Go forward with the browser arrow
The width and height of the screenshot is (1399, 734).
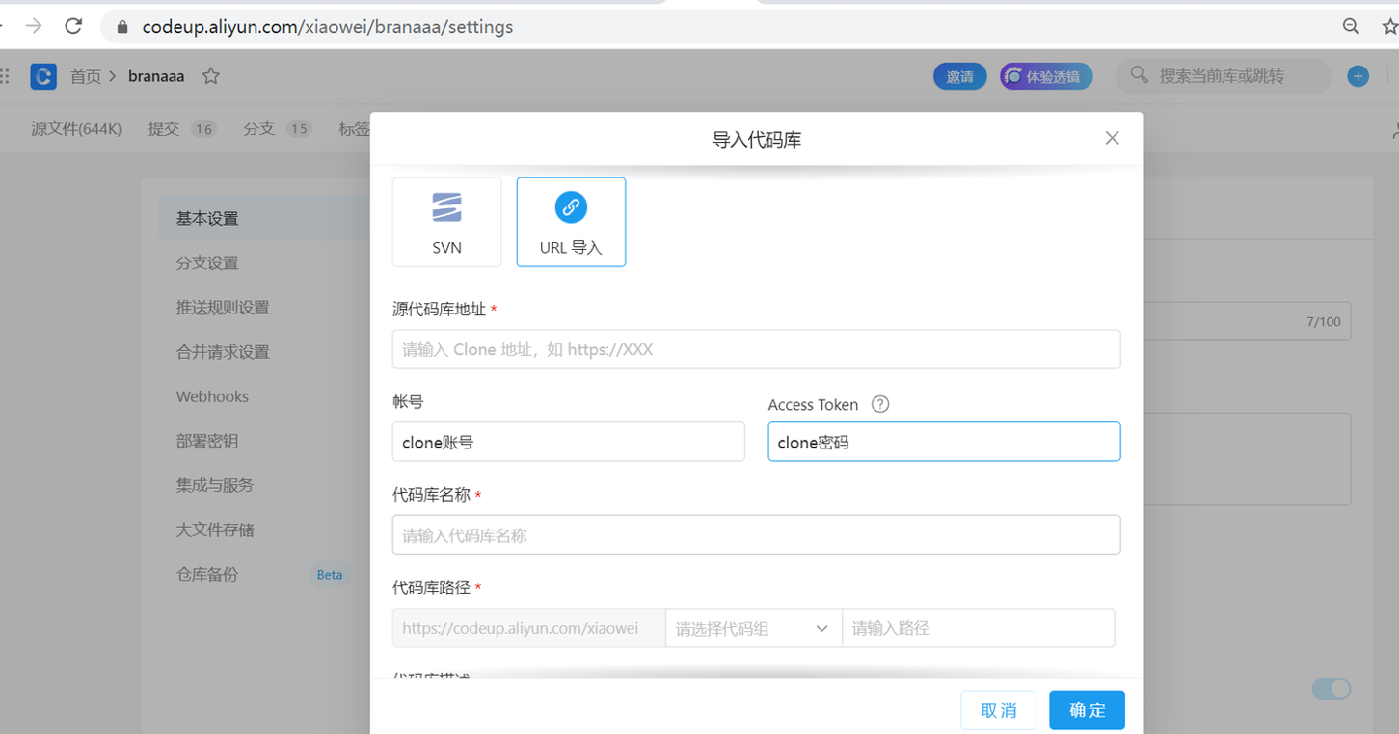point(34,26)
